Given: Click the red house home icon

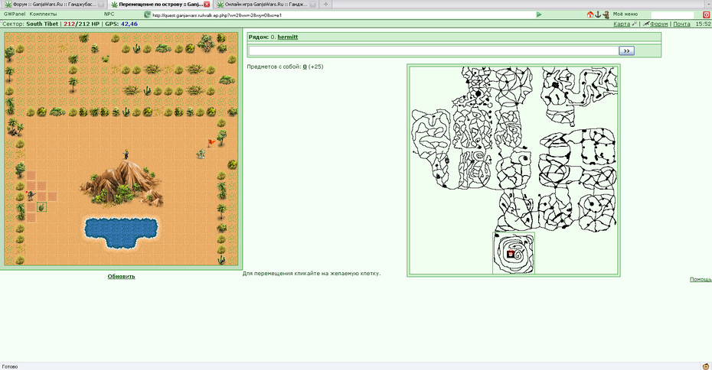Looking at the screenshot, I should 590,15.
